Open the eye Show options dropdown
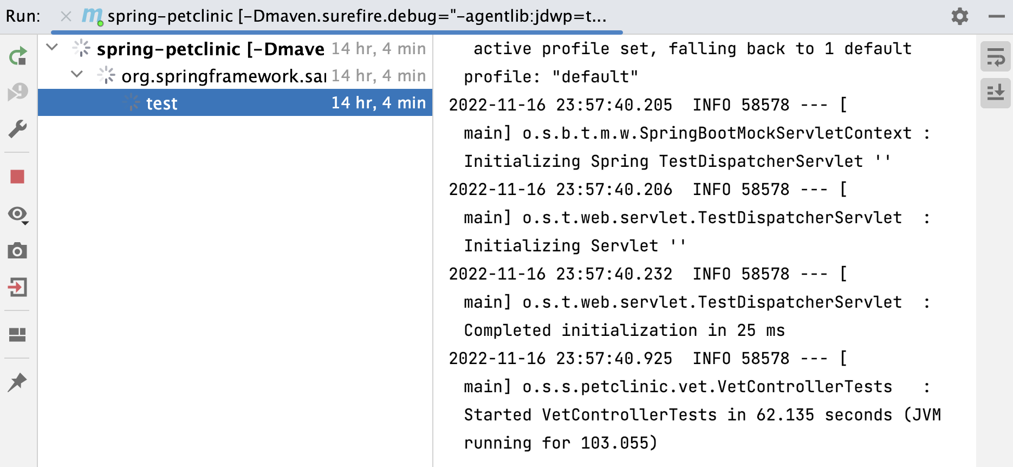The width and height of the screenshot is (1013, 467). point(18,215)
